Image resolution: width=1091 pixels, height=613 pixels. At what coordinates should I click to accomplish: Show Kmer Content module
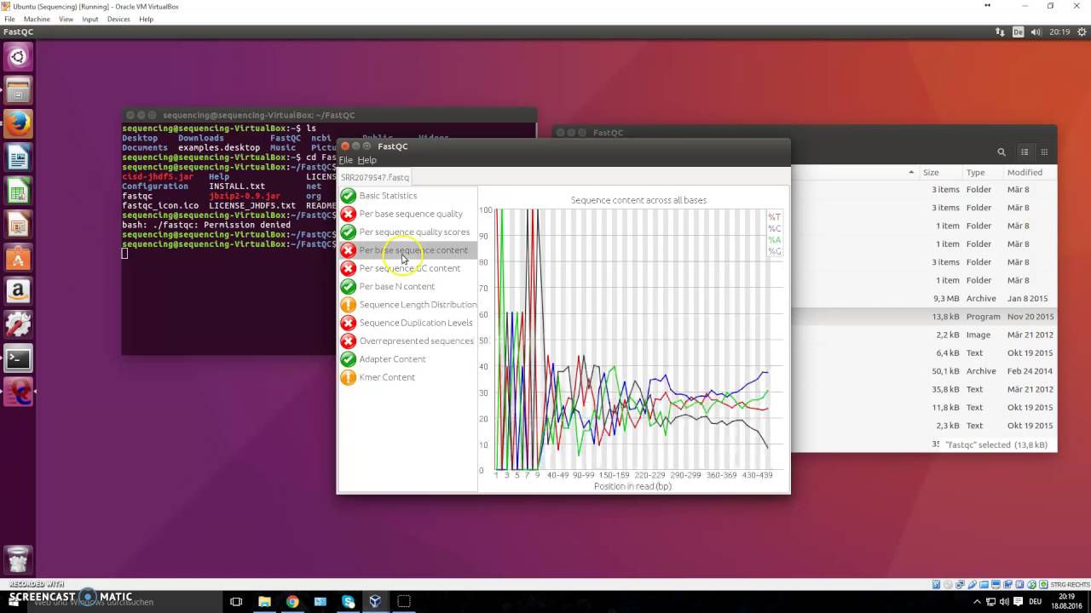point(407,377)
